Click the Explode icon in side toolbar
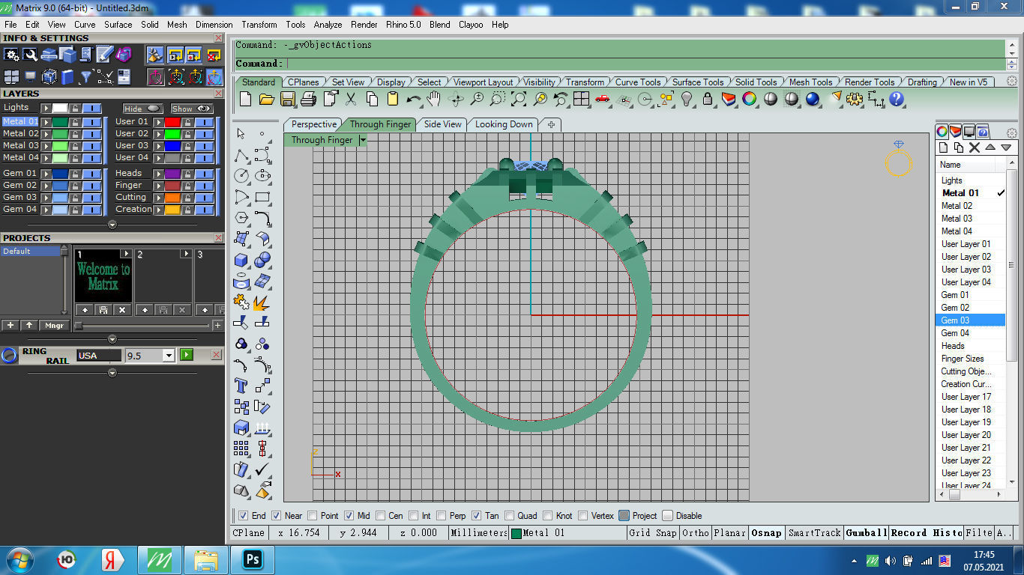Viewport: 1024px width, 575px height. (262, 302)
